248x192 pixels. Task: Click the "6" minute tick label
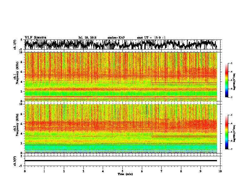tap(142, 171)
